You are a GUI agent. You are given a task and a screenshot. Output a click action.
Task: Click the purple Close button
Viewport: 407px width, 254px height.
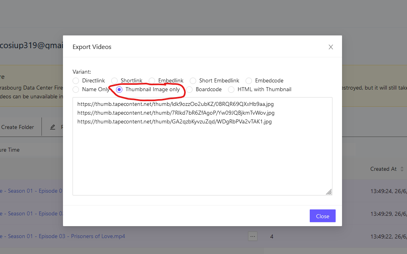(x=322, y=216)
